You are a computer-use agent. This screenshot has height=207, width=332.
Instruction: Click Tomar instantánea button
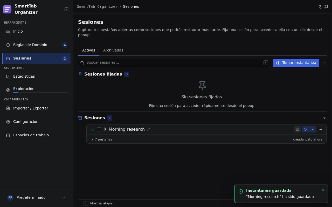pos(296,63)
